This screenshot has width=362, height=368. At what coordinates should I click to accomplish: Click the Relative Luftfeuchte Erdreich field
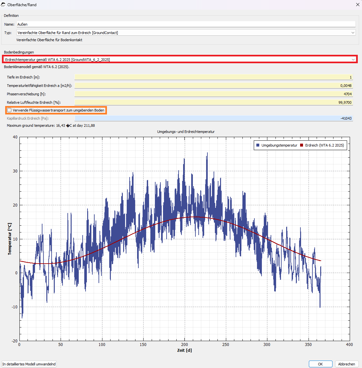point(214,102)
